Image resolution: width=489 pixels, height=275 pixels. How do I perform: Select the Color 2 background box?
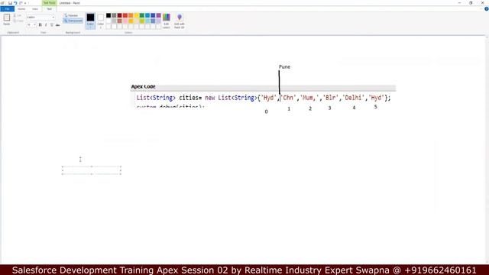tap(100, 21)
